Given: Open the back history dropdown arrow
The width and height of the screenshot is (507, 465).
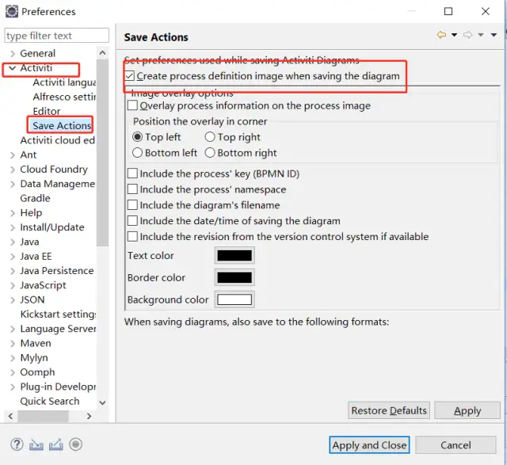Looking at the screenshot, I should tap(454, 35).
